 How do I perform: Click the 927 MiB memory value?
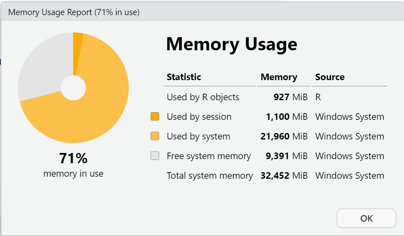pyautogui.click(x=290, y=97)
